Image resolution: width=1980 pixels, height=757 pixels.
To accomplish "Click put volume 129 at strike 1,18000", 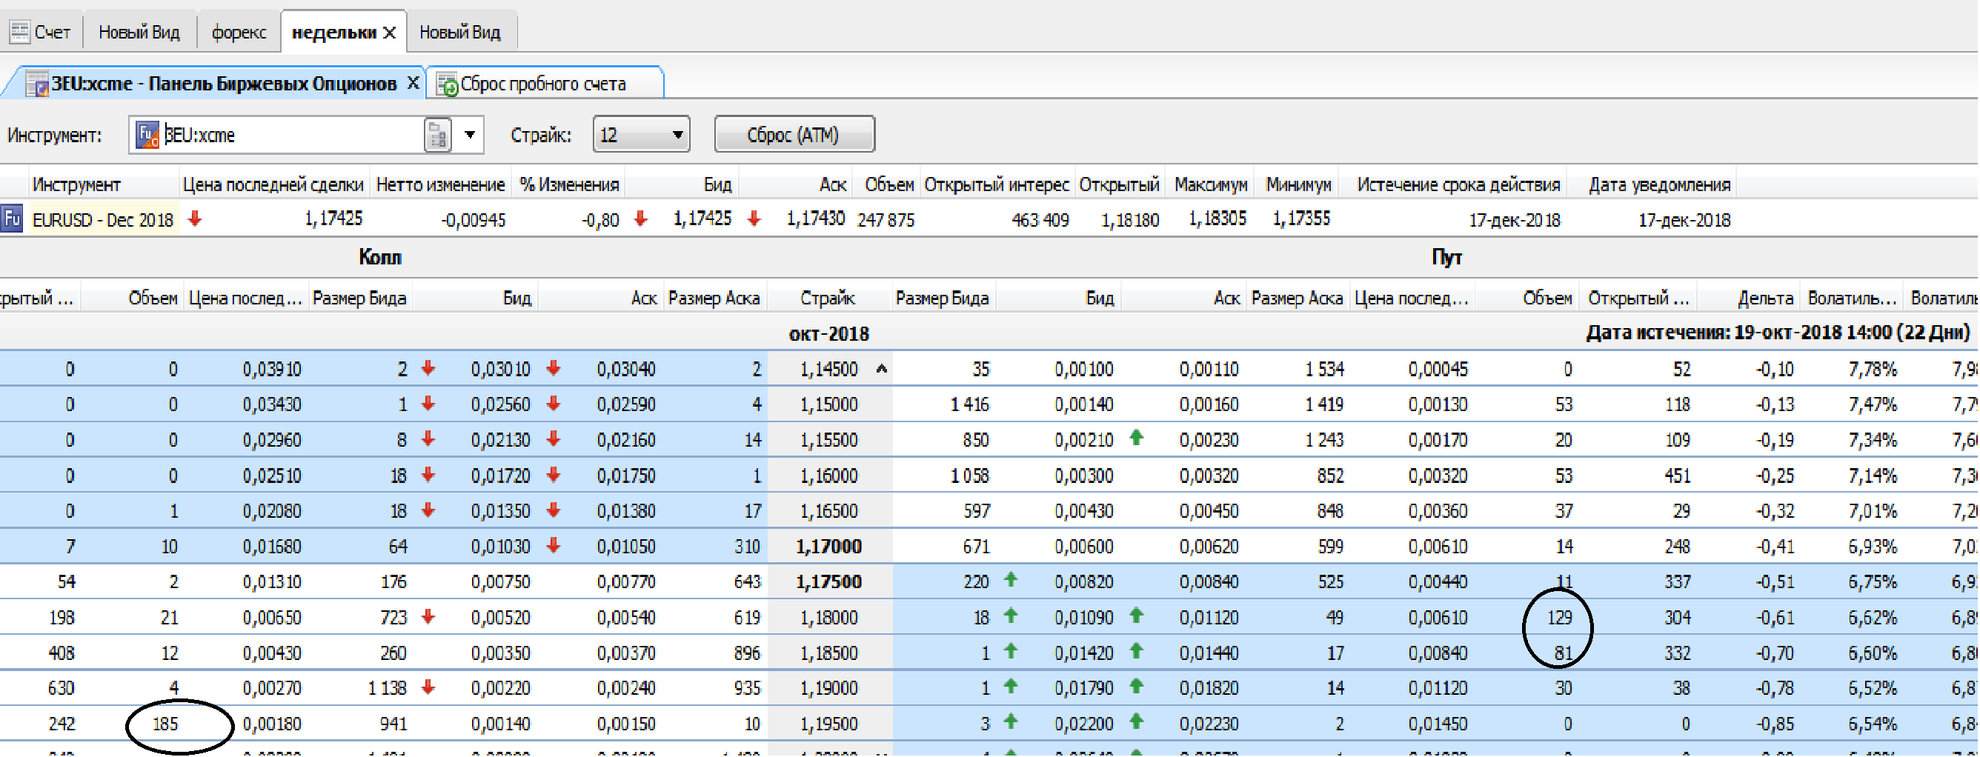I will [x=1560, y=617].
